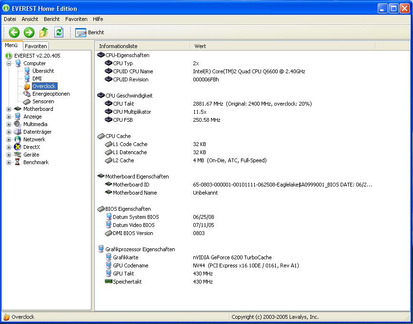Expand the Geräte tree node

[9, 155]
